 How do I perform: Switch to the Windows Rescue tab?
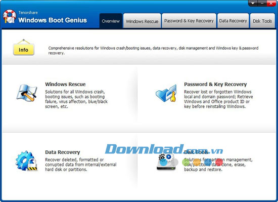click(x=142, y=21)
